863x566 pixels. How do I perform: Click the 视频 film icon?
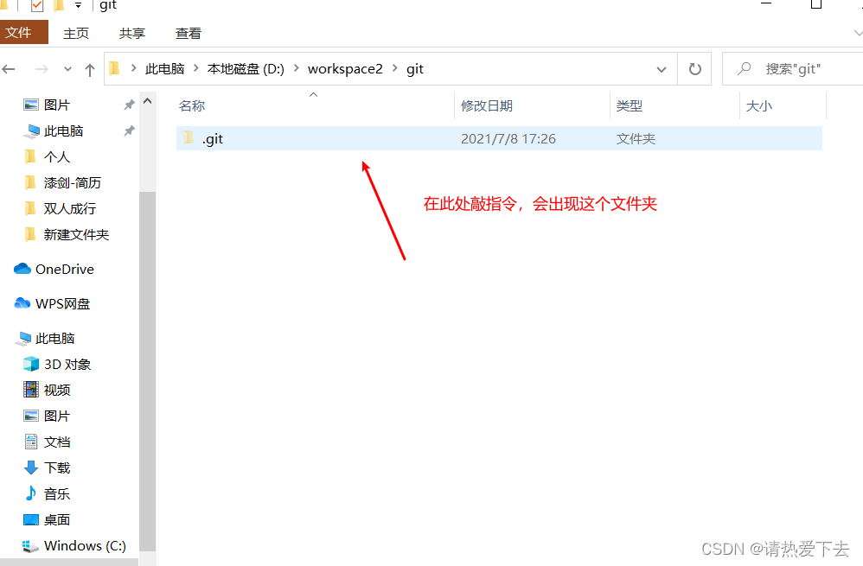point(31,390)
